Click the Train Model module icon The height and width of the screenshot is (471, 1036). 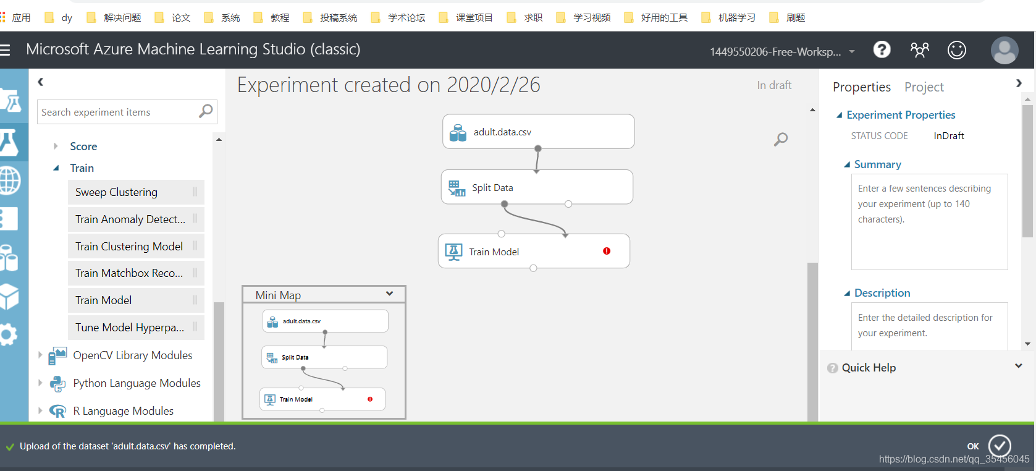tap(453, 252)
